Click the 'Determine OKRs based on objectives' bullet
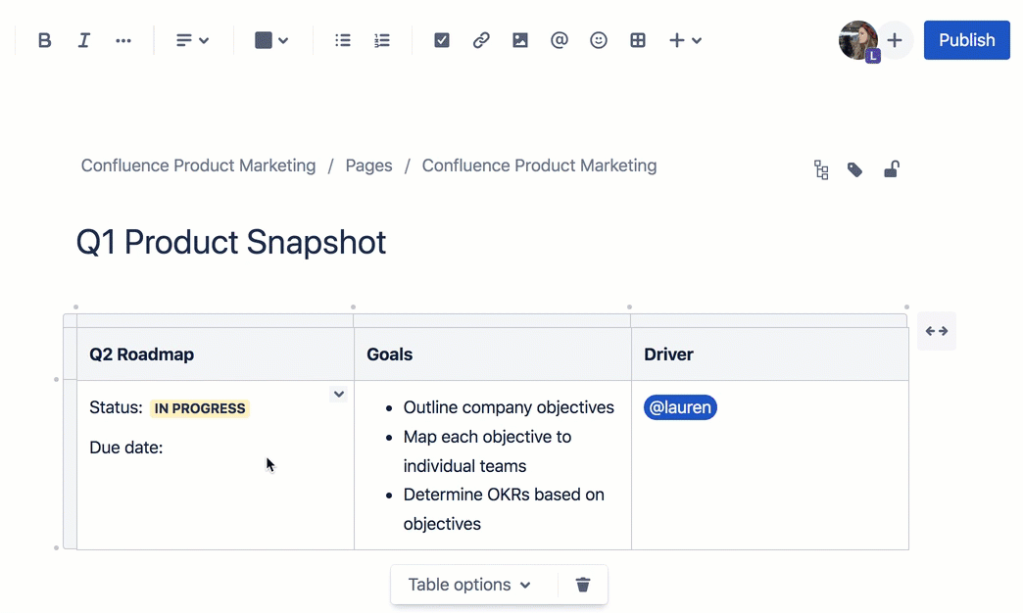Screen dimensions: 1023x613 [504, 509]
